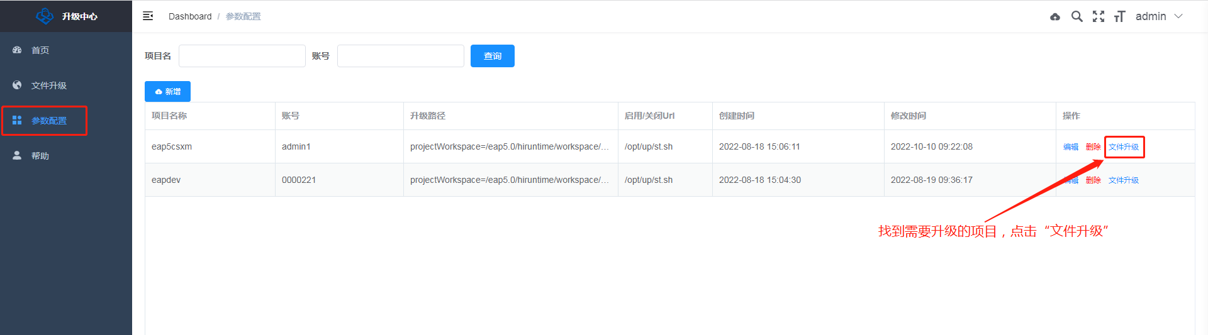Click 编辑 for the eap5csxm row
The height and width of the screenshot is (335, 1208).
(1070, 147)
